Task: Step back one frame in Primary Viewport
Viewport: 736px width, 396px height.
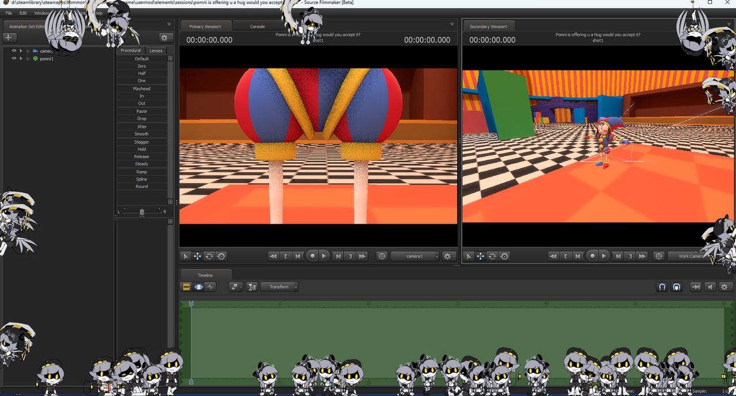Action: 298,256
